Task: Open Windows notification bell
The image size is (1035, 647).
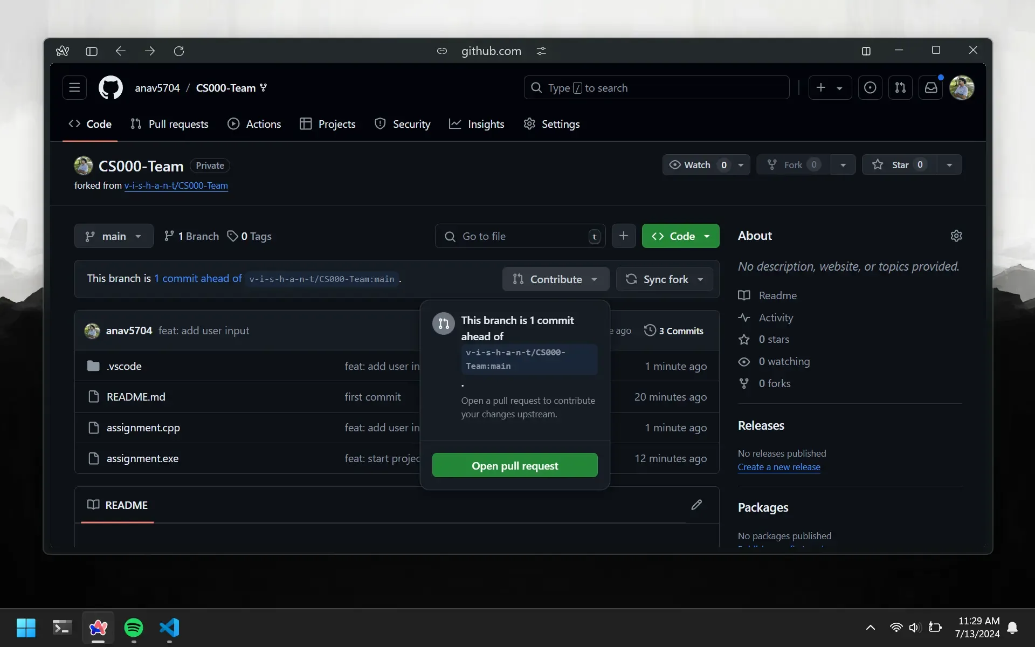Action: click(x=1012, y=628)
